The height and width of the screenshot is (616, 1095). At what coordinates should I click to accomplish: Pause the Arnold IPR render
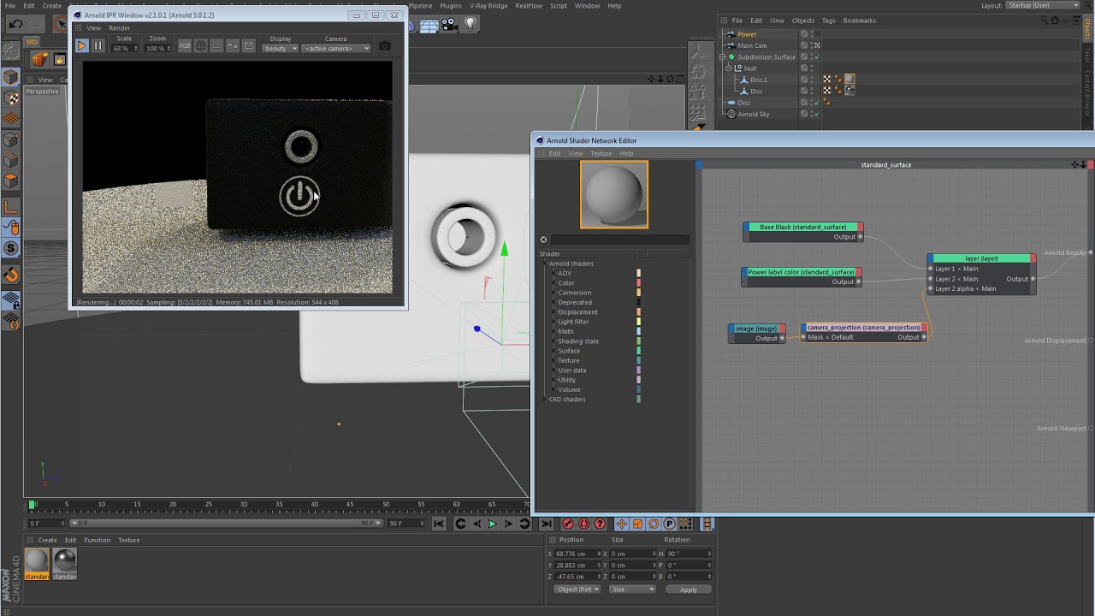[98, 46]
